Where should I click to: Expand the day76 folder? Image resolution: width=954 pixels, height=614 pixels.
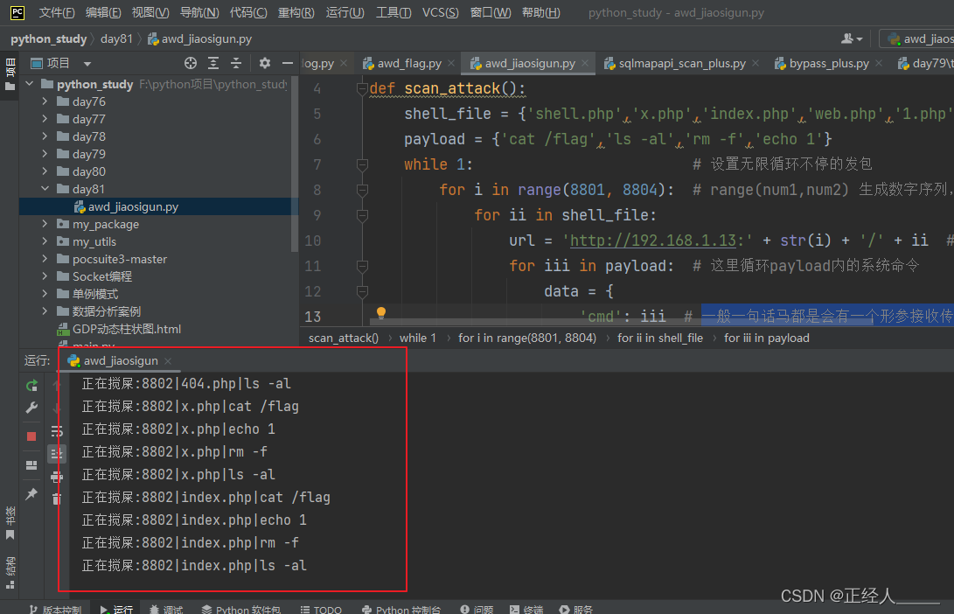45,101
